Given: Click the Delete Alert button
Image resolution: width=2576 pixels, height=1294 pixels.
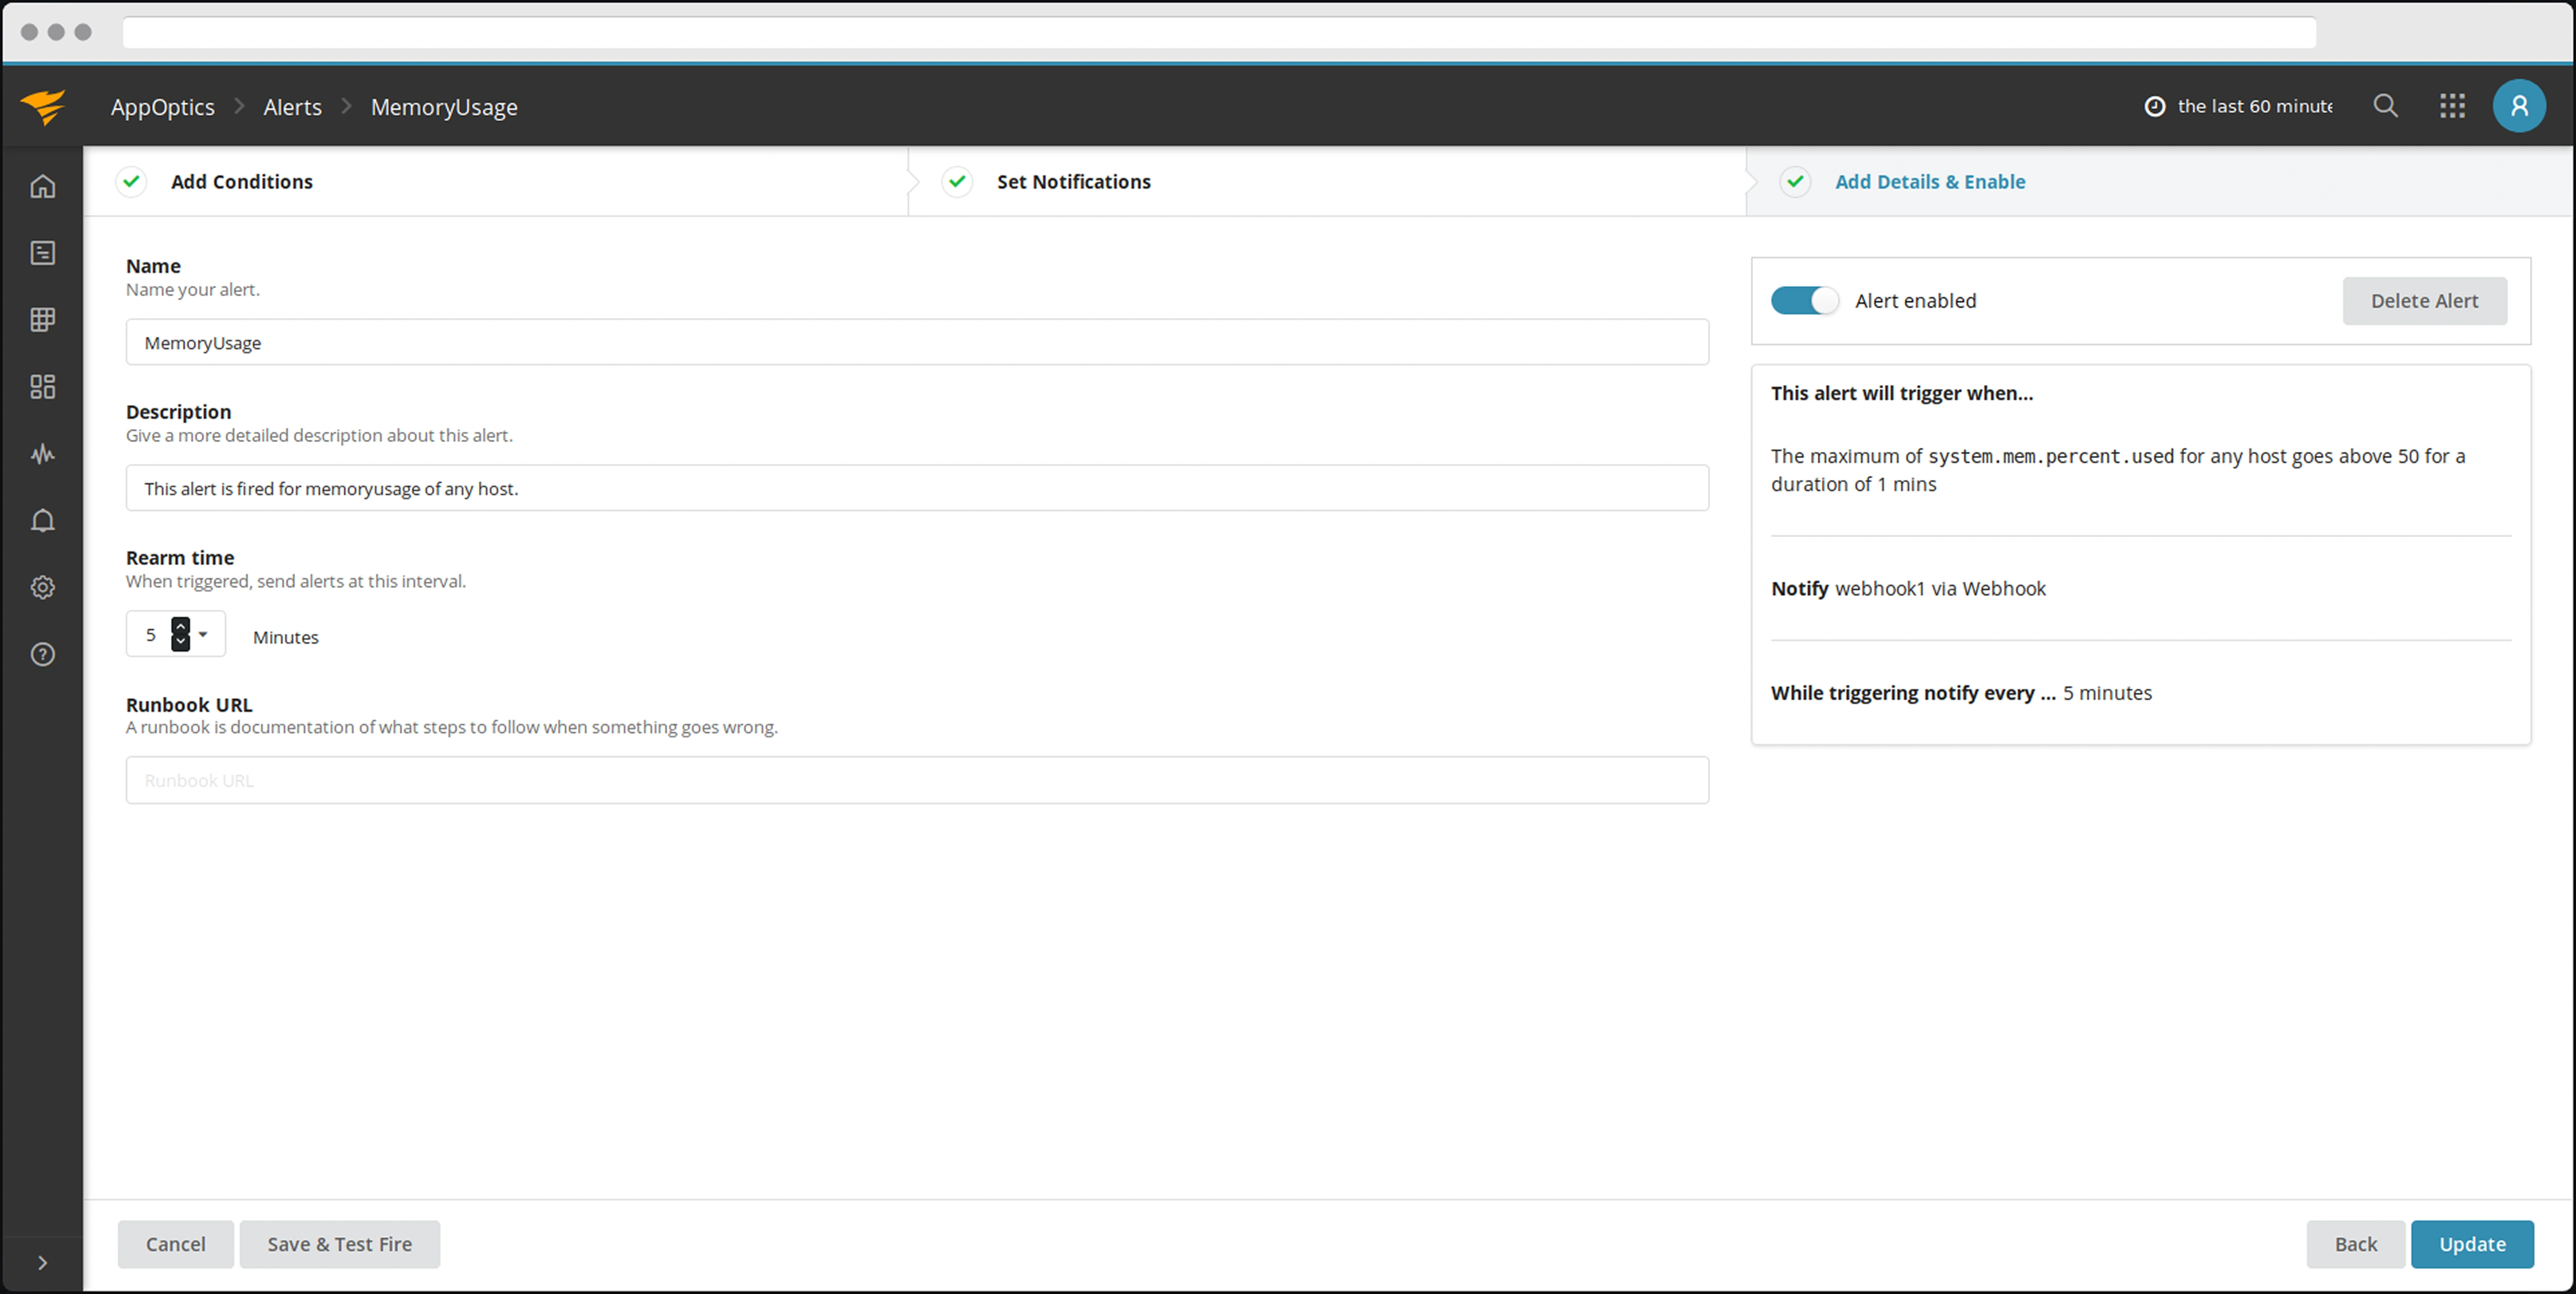Looking at the screenshot, I should [2423, 301].
